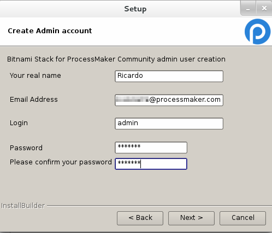Image resolution: width=272 pixels, height=233 pixels.
Task: Click the Bitnami Stack admin user creation description
Action: coord(116,59)
